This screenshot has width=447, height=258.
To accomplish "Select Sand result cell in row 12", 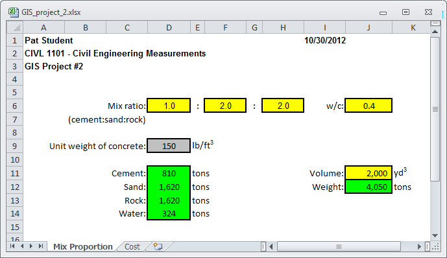I will (x=169, y=187).
